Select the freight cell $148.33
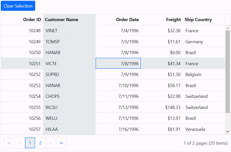This screenshot has width=231, height=152. pyautogui.click(x=173, y=107)
